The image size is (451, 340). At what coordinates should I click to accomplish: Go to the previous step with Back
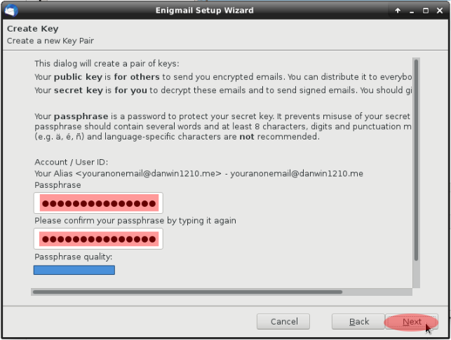(359, 322)
